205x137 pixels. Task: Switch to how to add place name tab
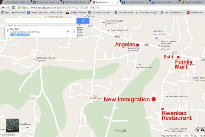[135, 2]
